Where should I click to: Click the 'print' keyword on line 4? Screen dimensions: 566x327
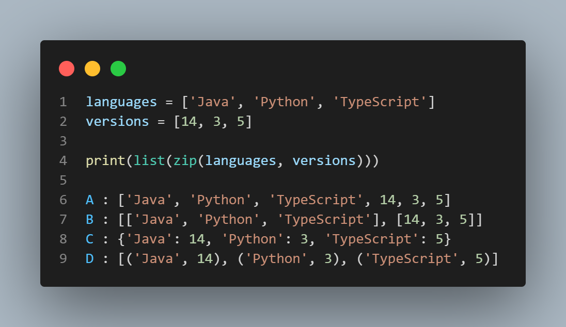105,161
